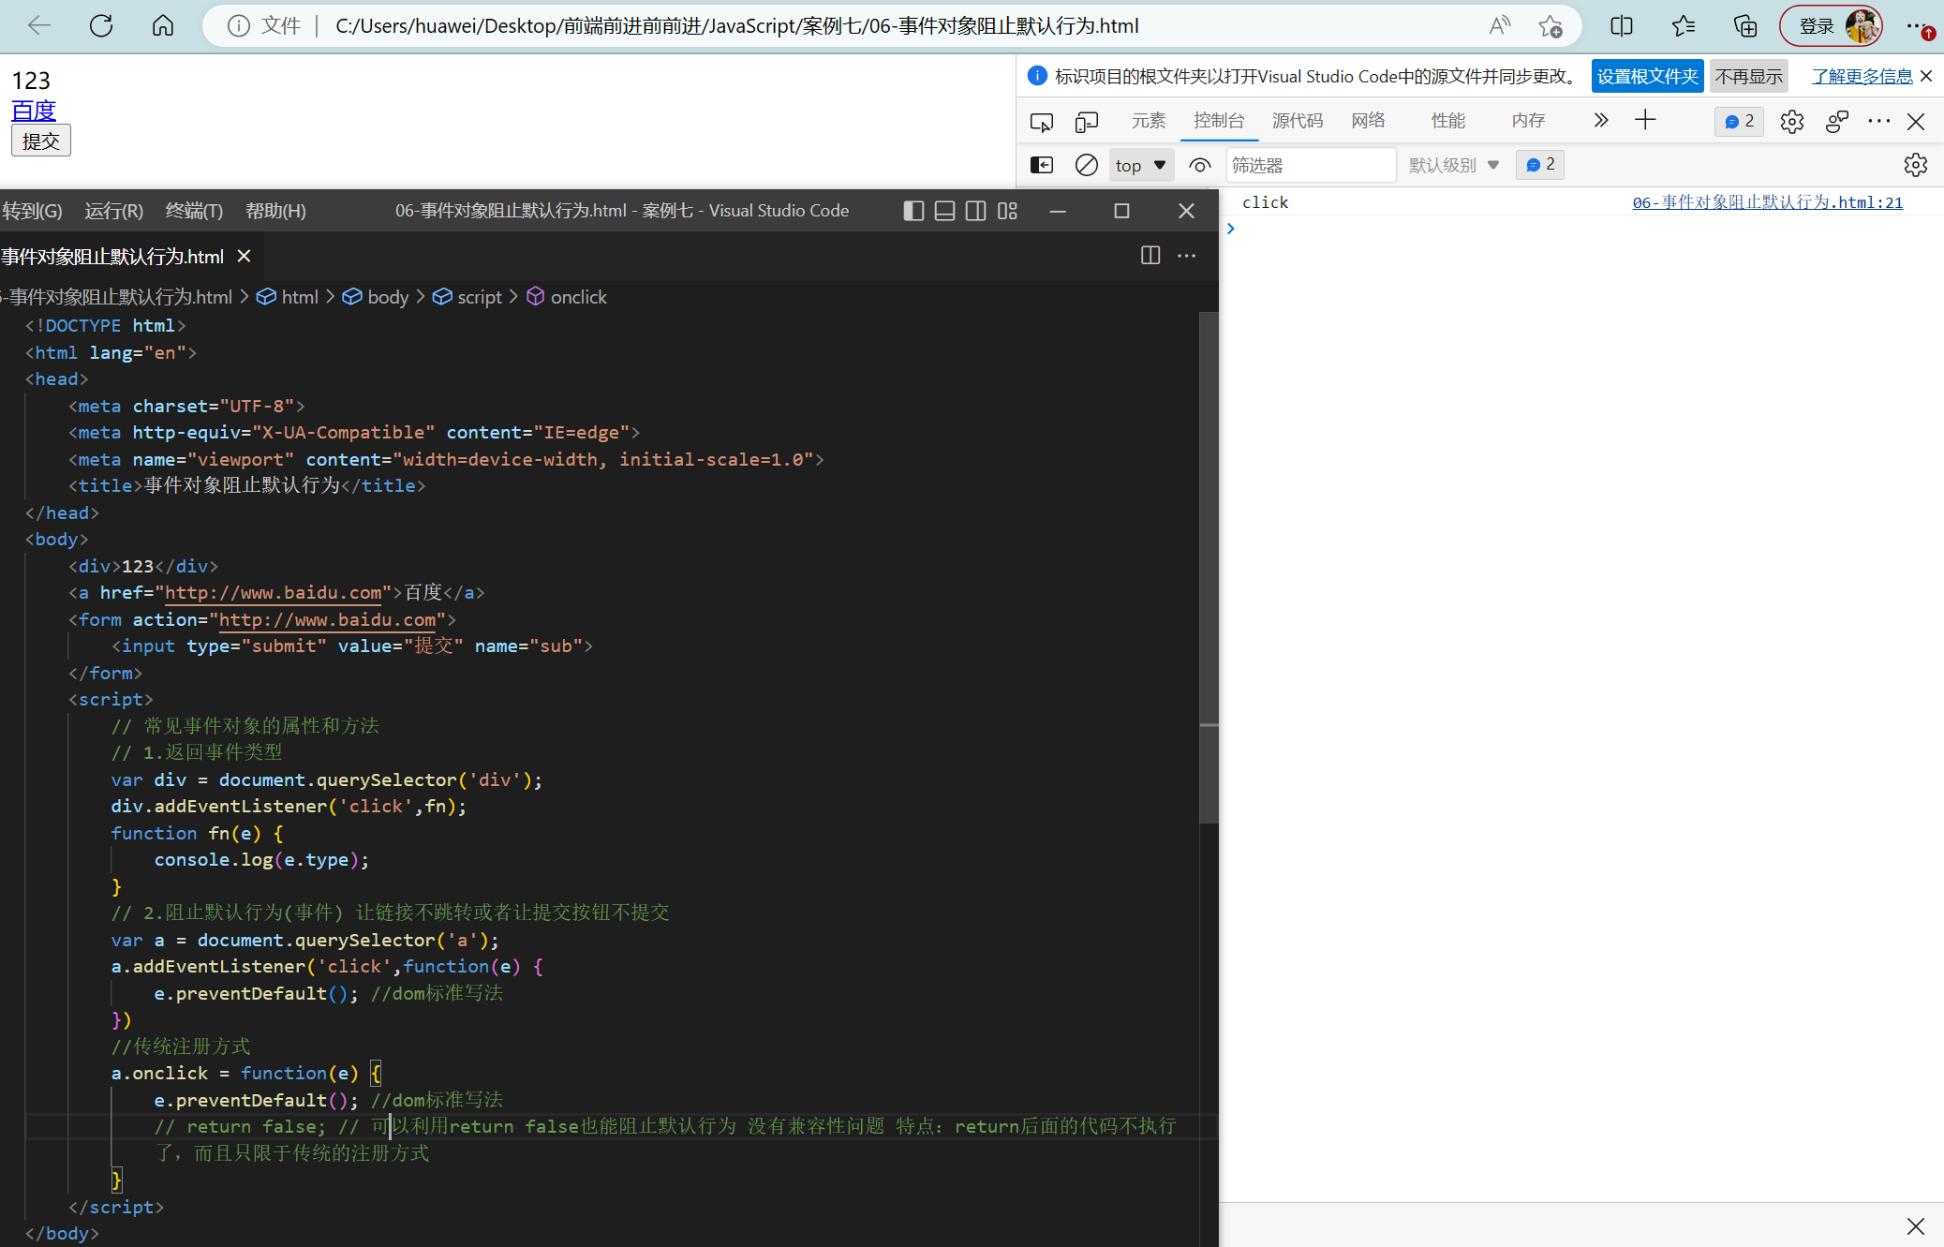Open the 终端(T) menu in VS Code
The width and height of the screenshot is (1944, 1247).
click(194, 211)
